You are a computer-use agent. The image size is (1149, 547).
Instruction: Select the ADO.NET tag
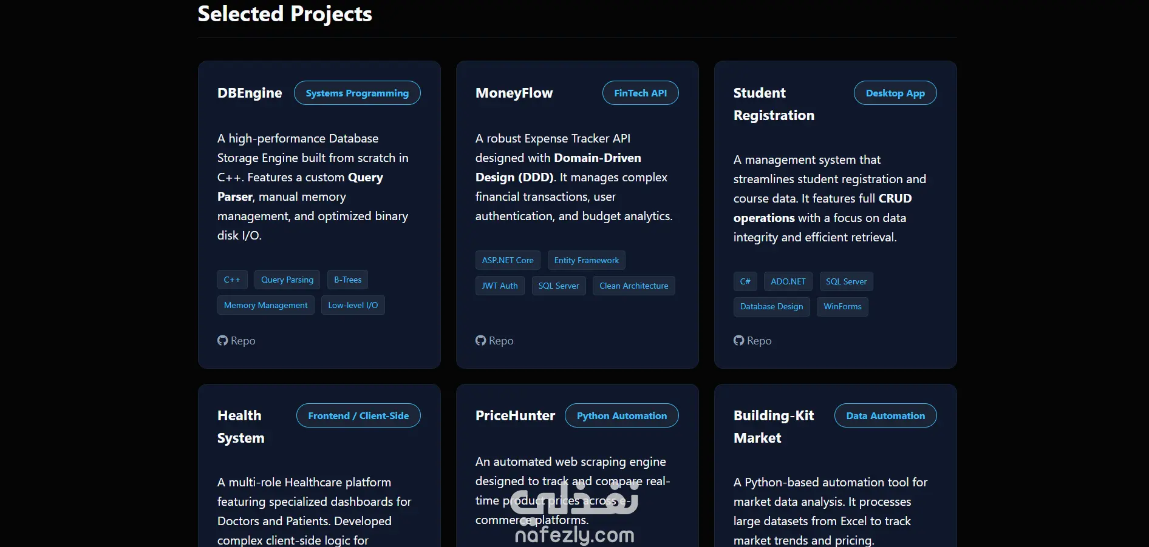[x=788, y=281]
